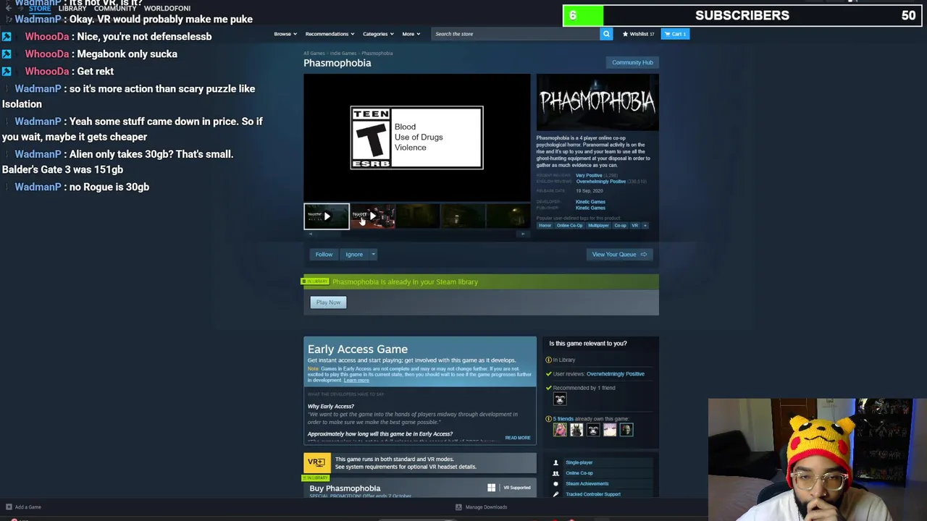Open the Wishlist with star icon

pos(638,34)
